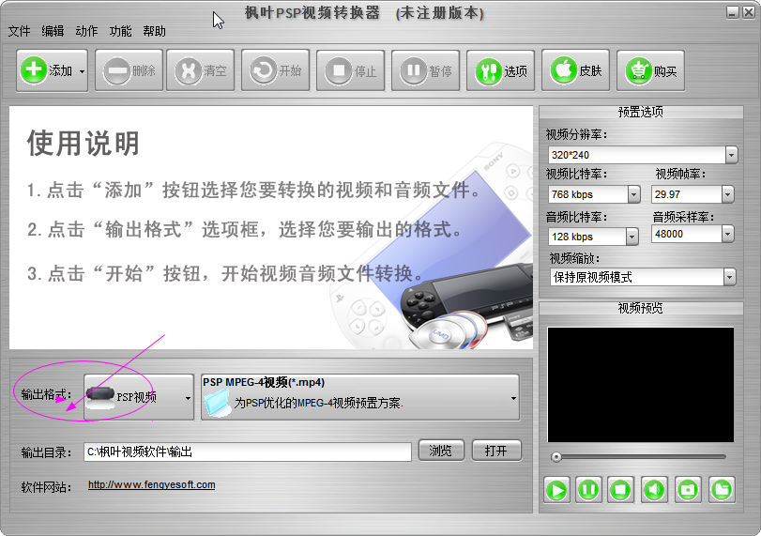Open the 文件 menu

[x=20, y=32]
